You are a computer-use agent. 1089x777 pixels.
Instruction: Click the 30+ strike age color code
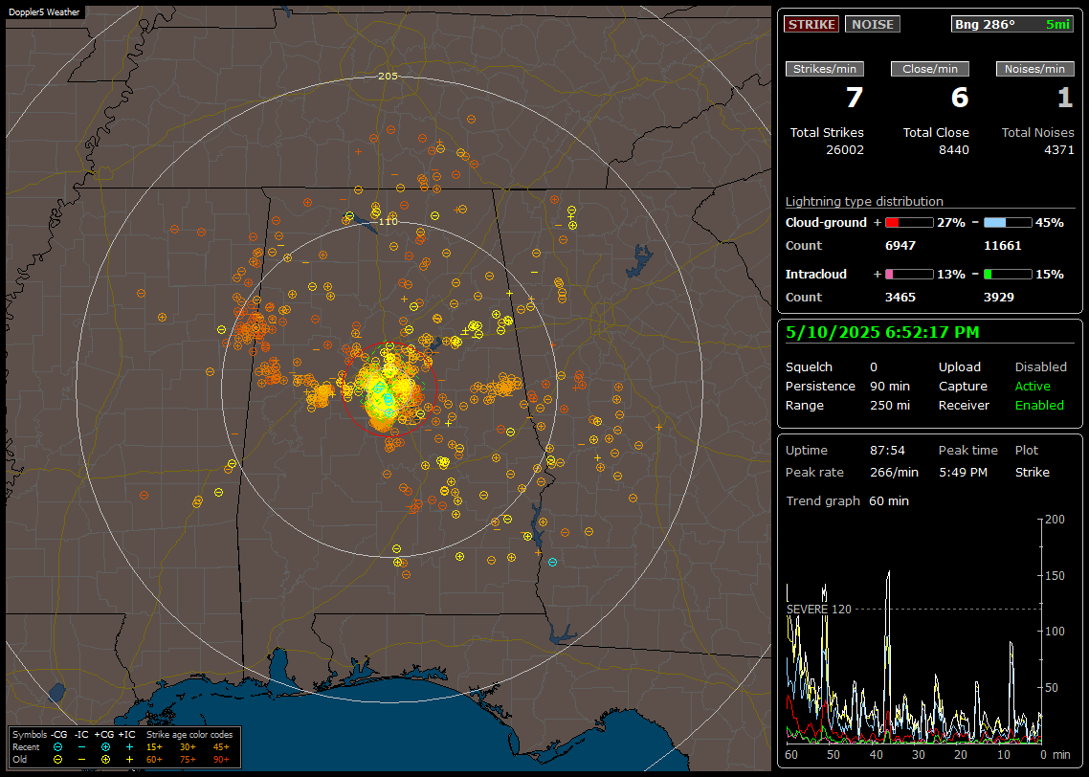(188, 747)
